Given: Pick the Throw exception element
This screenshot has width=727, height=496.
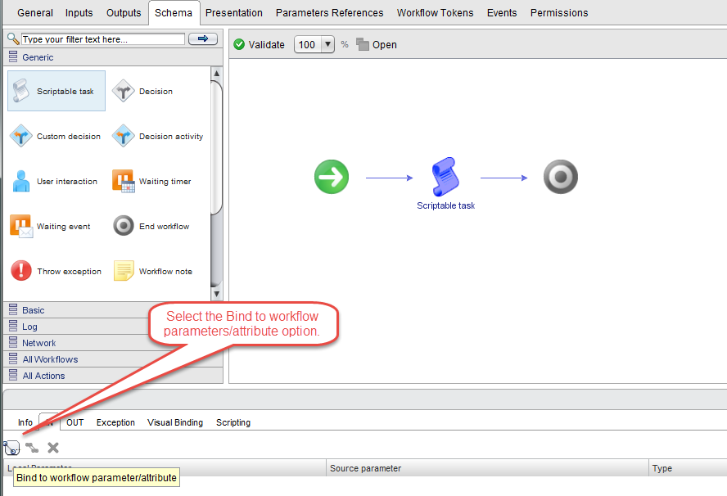Looking at the screenshot, I should pyautogui.click(x=21, y=271).
